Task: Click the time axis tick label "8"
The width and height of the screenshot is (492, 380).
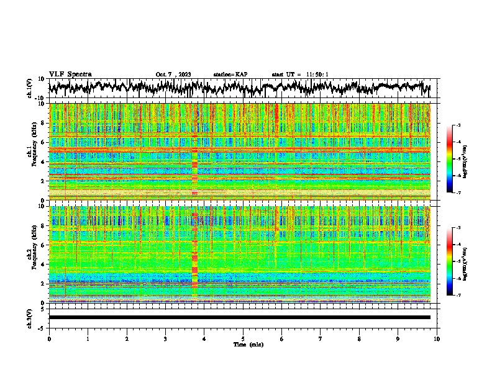Action: click(x=359, y=339)
